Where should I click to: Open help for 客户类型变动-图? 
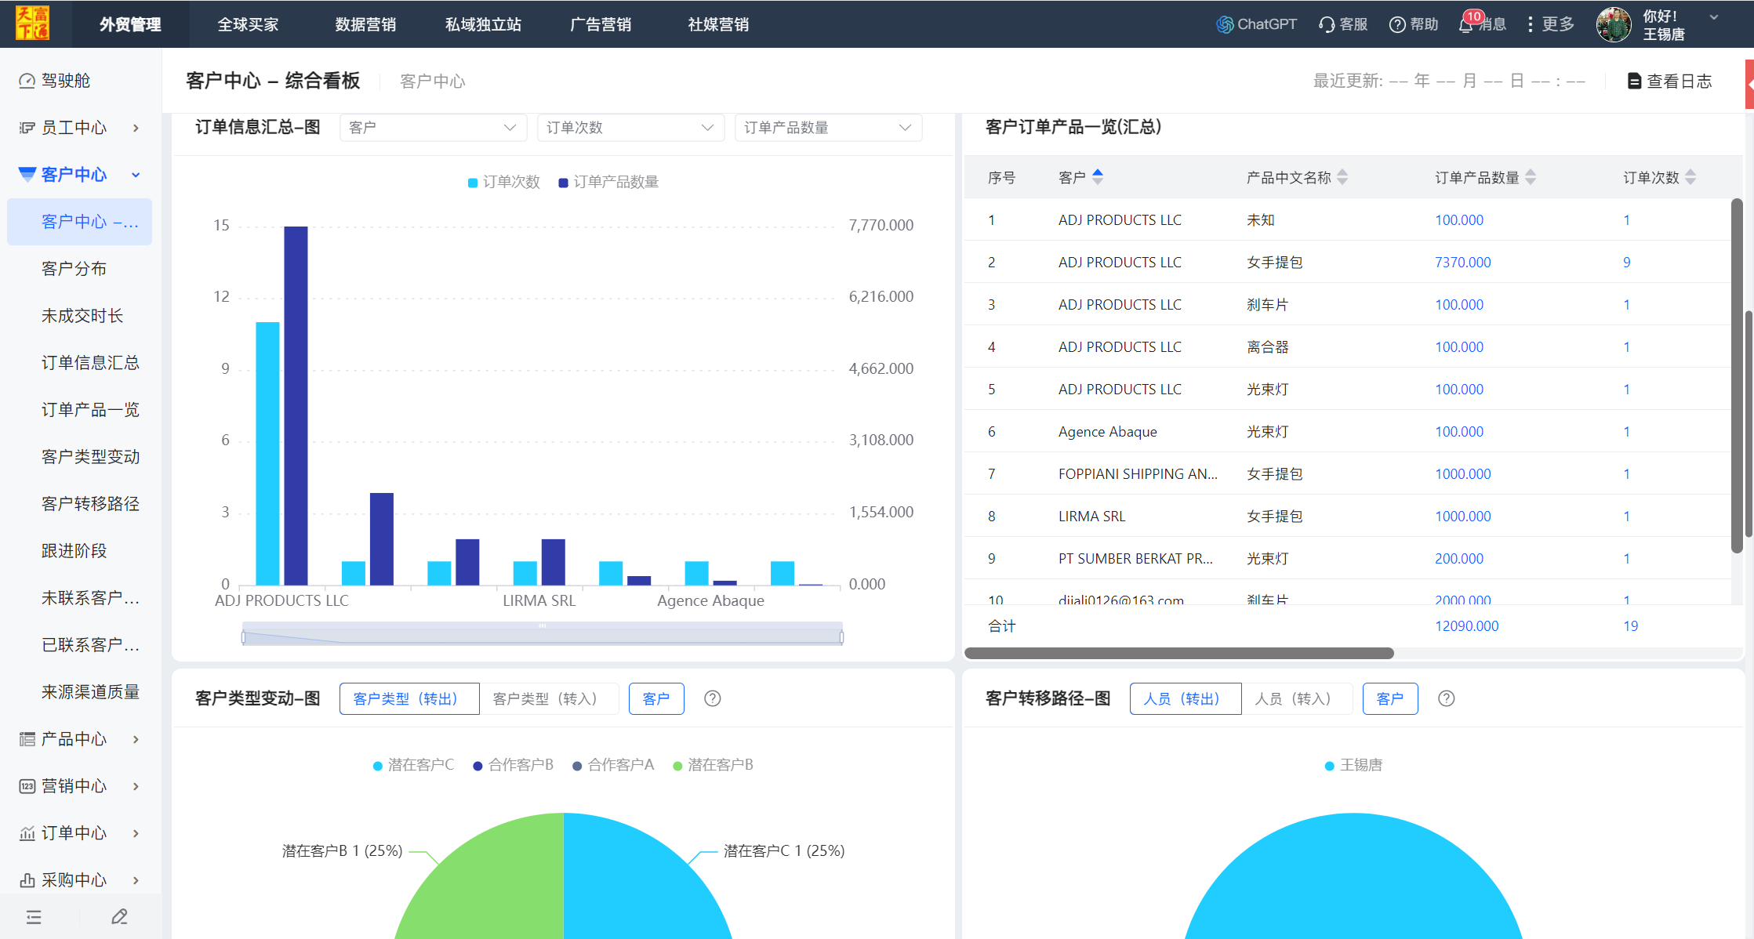pos(713,698)
